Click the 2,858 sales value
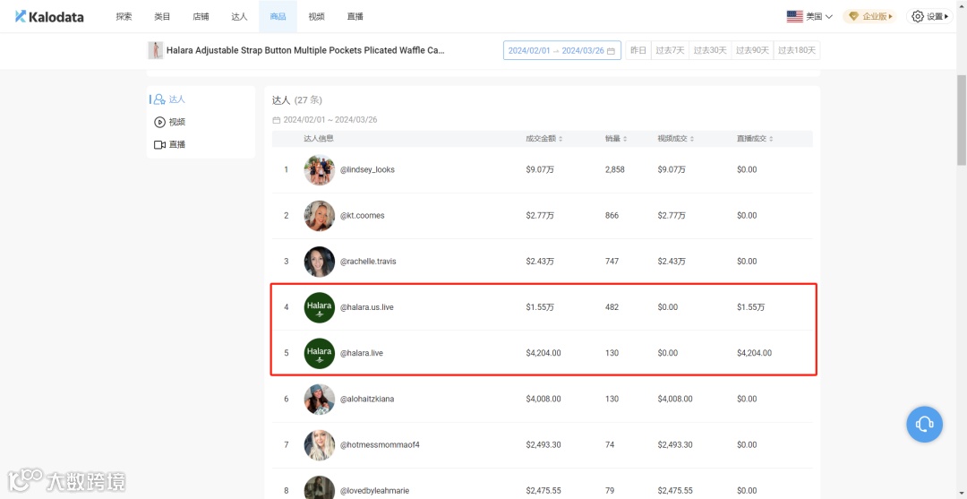 click(x=615, y=169)
